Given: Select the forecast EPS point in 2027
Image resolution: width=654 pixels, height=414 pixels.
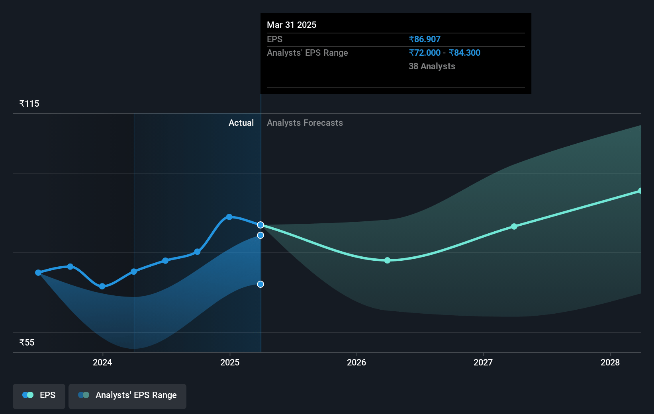Looking at the screenshot, I should click(x=514, y=227).
